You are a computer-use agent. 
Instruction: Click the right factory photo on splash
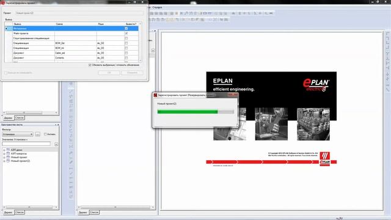click(x=313, y=124)
